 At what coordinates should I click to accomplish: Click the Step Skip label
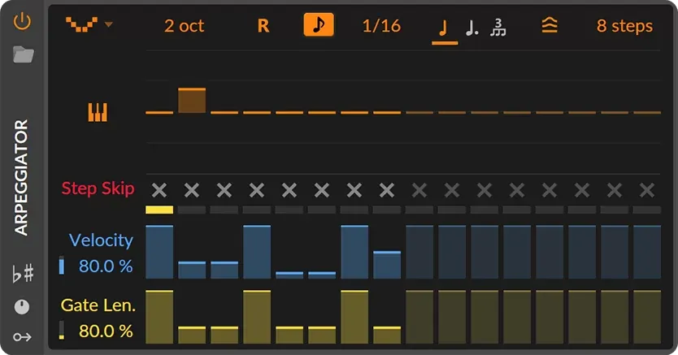pyautogui.click(x=98, y=188)
